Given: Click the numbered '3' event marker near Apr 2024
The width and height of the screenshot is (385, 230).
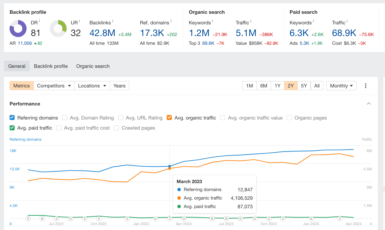Looking at the screenshot, I should click(x=340, y=218).
